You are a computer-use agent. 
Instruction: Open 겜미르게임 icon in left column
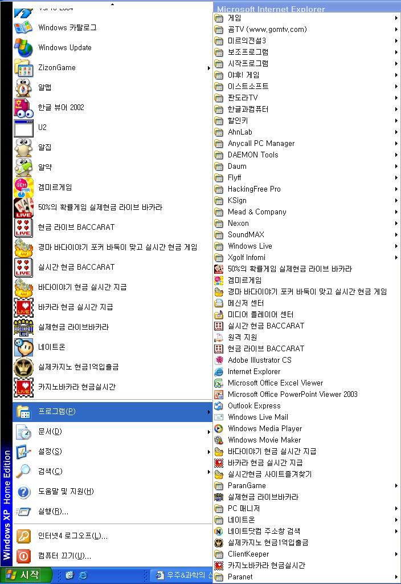pos(23,187)
